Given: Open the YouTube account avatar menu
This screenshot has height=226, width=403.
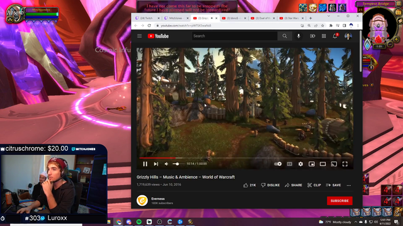Looking at the screenshot, I should click(x=348, y=36).
